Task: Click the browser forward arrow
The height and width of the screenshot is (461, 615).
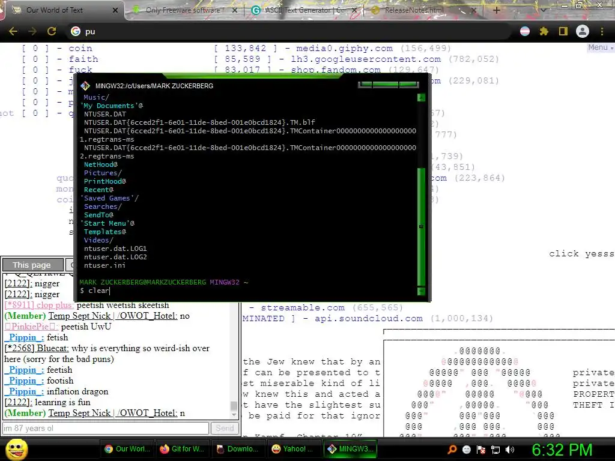Action: [x=32, y=31]
